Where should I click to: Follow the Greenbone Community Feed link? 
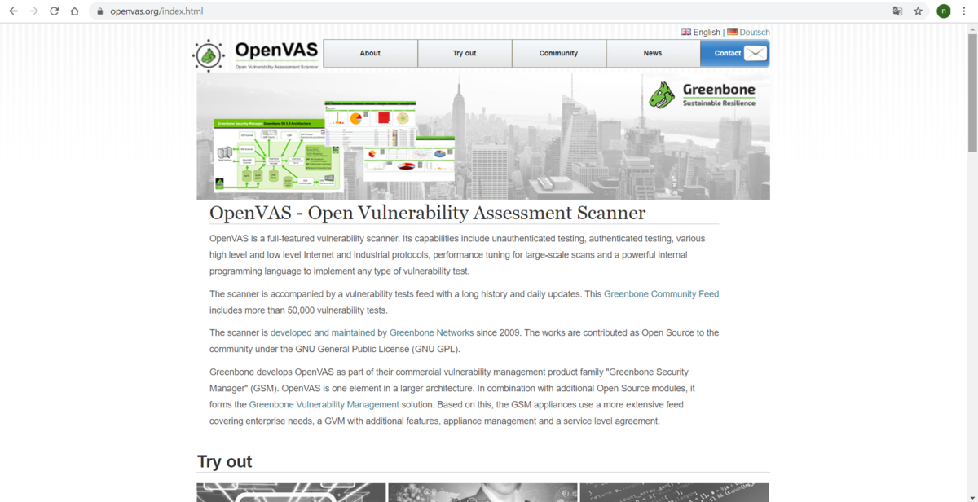pyautogui.click(x=661, y=294)
